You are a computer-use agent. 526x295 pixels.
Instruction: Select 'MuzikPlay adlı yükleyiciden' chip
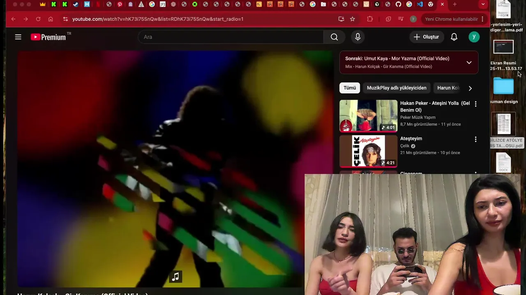(397, 88)
